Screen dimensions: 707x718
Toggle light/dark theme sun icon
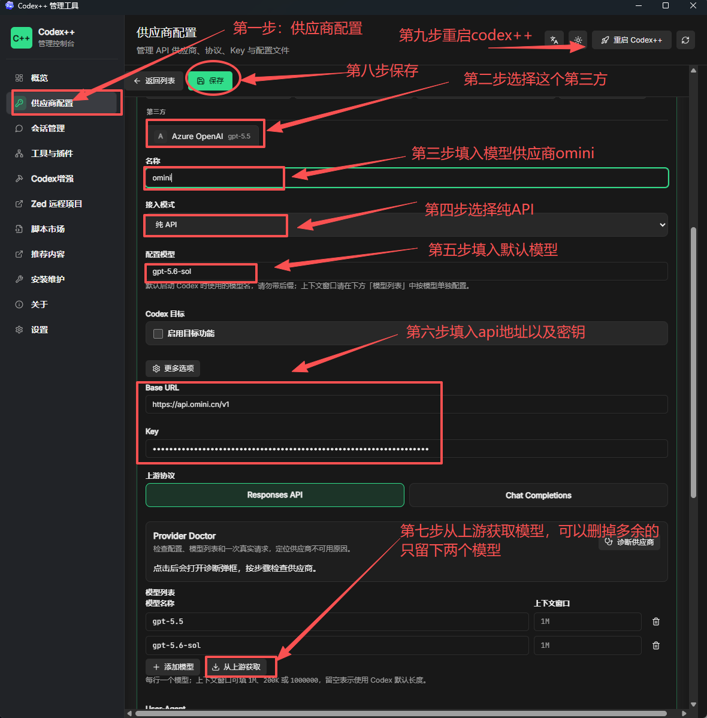[578, 40]
